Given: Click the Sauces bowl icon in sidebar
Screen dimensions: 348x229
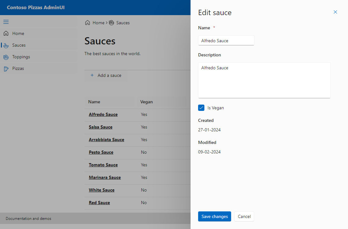Looking at the screenshot, I should 6,45.
